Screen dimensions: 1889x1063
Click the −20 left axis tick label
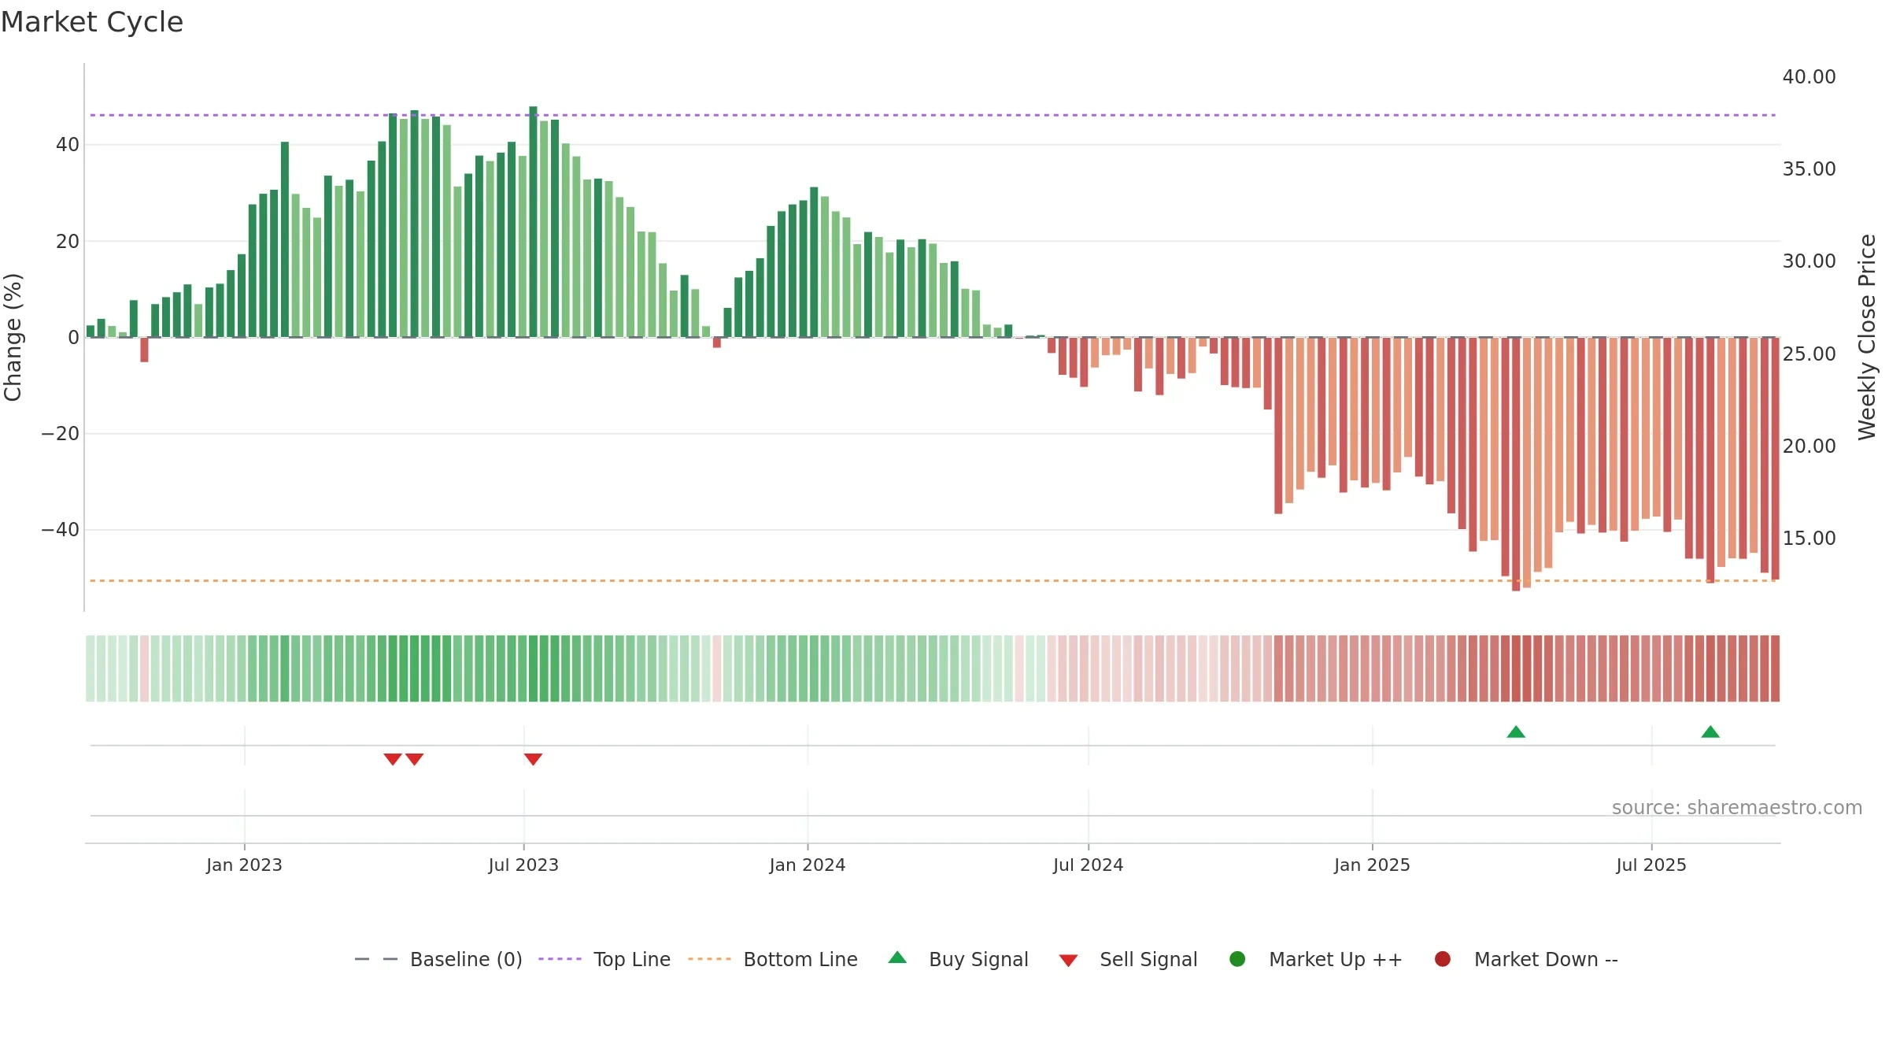pyautogui.click(x=60, y=434)
